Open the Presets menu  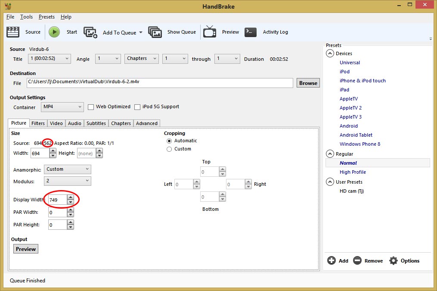tap(46, 17)
